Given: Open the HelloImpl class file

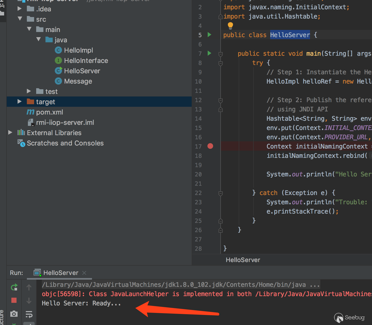Looking at the screenshot, I should point(78,50).
